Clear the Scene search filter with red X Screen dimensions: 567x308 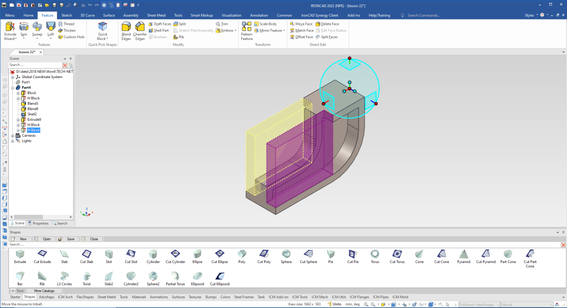coord(64,65)
